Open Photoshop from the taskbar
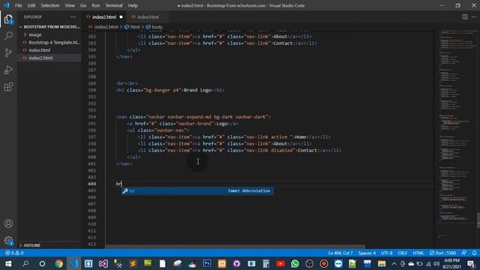The image size is (480, 270). (x=207, y=263)
